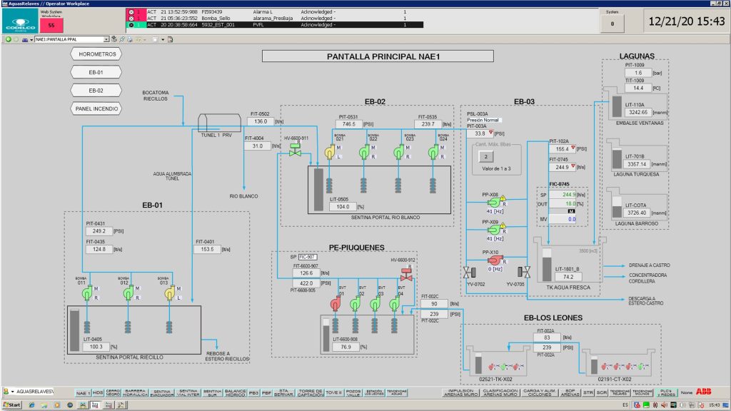The image size is (731, 411).
Task: Open the IMPULSION ARENAS MURO tab
Action: click(x=459, y=392)
